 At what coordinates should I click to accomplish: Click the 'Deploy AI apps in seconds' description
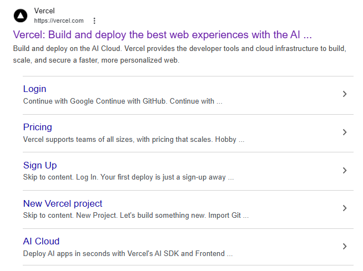tap(128, 254)
